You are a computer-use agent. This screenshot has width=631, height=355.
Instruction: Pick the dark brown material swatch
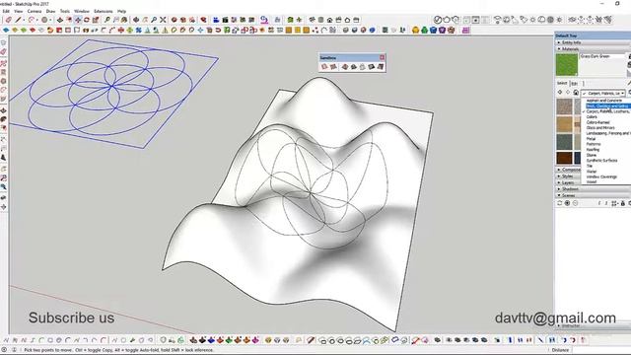(x=564, y=158)
